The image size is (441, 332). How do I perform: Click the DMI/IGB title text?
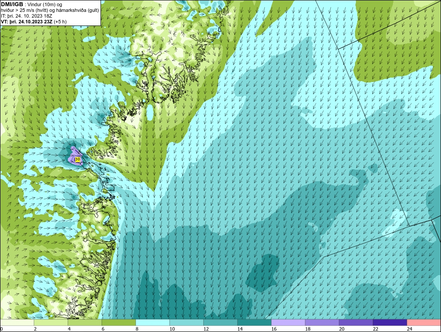tap(12, 4)
